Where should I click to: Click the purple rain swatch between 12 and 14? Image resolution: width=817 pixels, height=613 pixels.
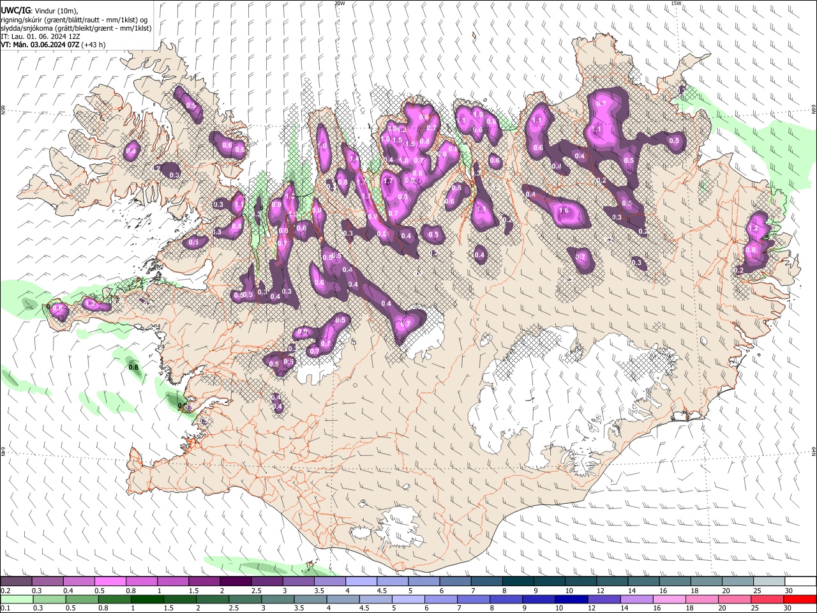604,599
